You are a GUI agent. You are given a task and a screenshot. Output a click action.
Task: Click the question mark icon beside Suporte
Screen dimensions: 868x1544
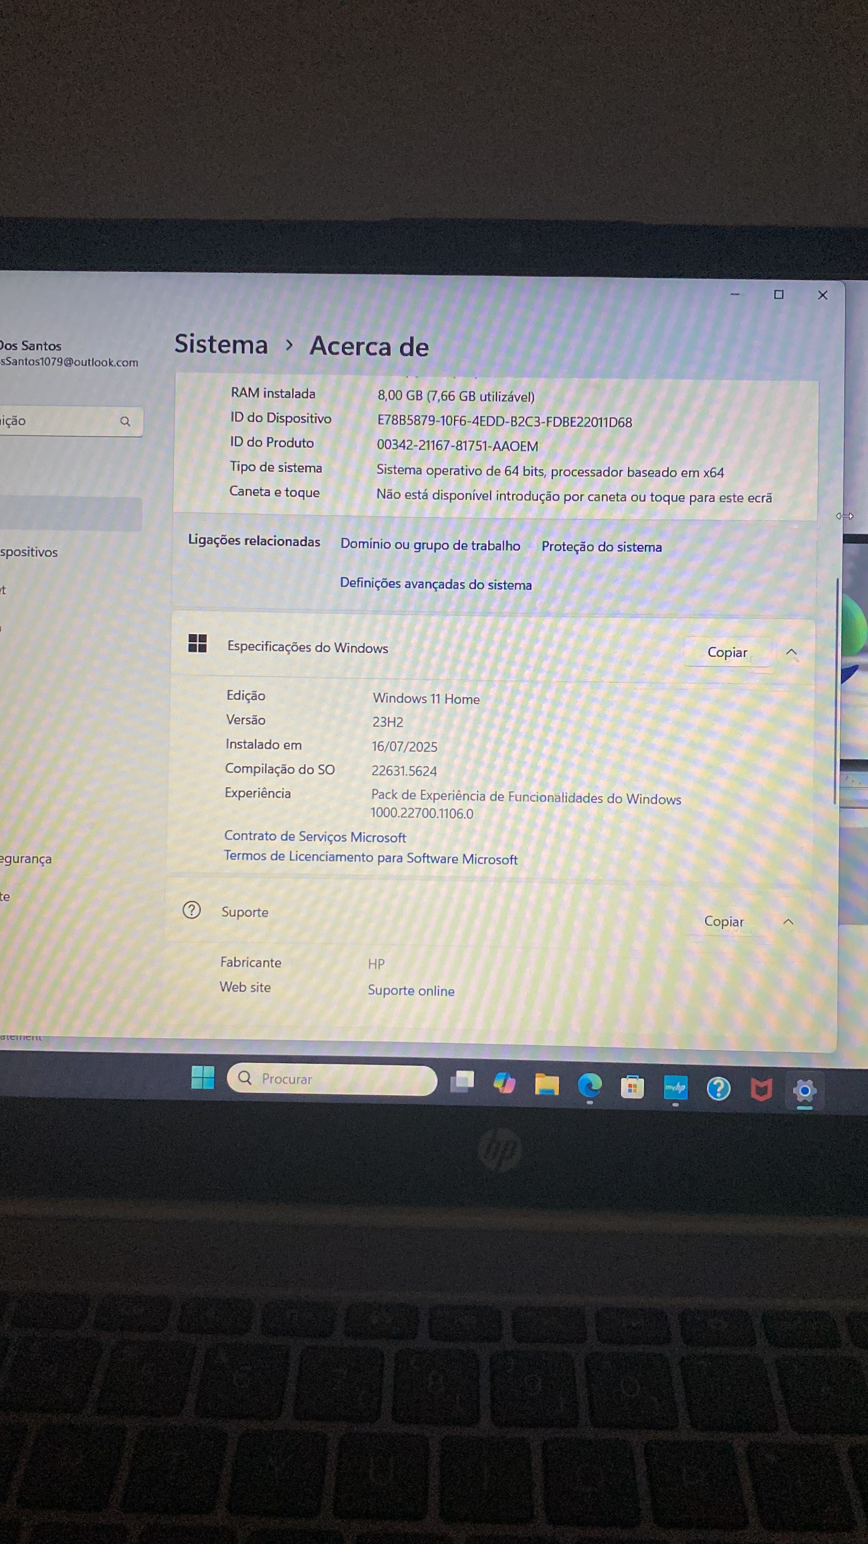coord(191,910)
